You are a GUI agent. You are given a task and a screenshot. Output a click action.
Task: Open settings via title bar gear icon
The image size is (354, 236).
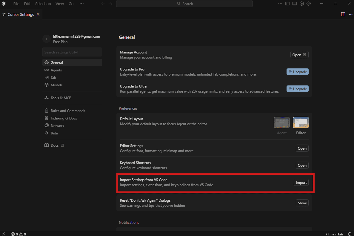click(x=309, y=4)
